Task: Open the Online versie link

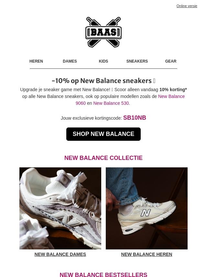Action: click(187, 6)
